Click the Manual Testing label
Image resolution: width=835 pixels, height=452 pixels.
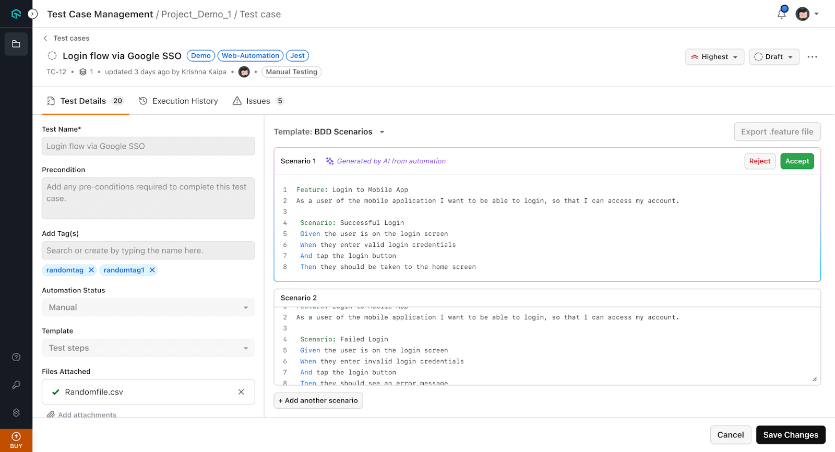pos(292,72)
